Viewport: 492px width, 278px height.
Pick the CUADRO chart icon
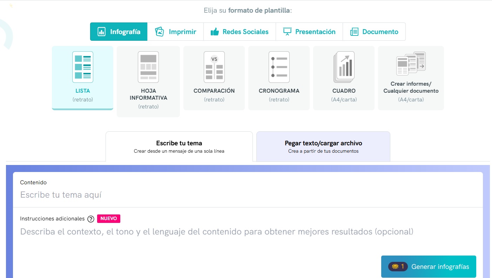(344, 66)
